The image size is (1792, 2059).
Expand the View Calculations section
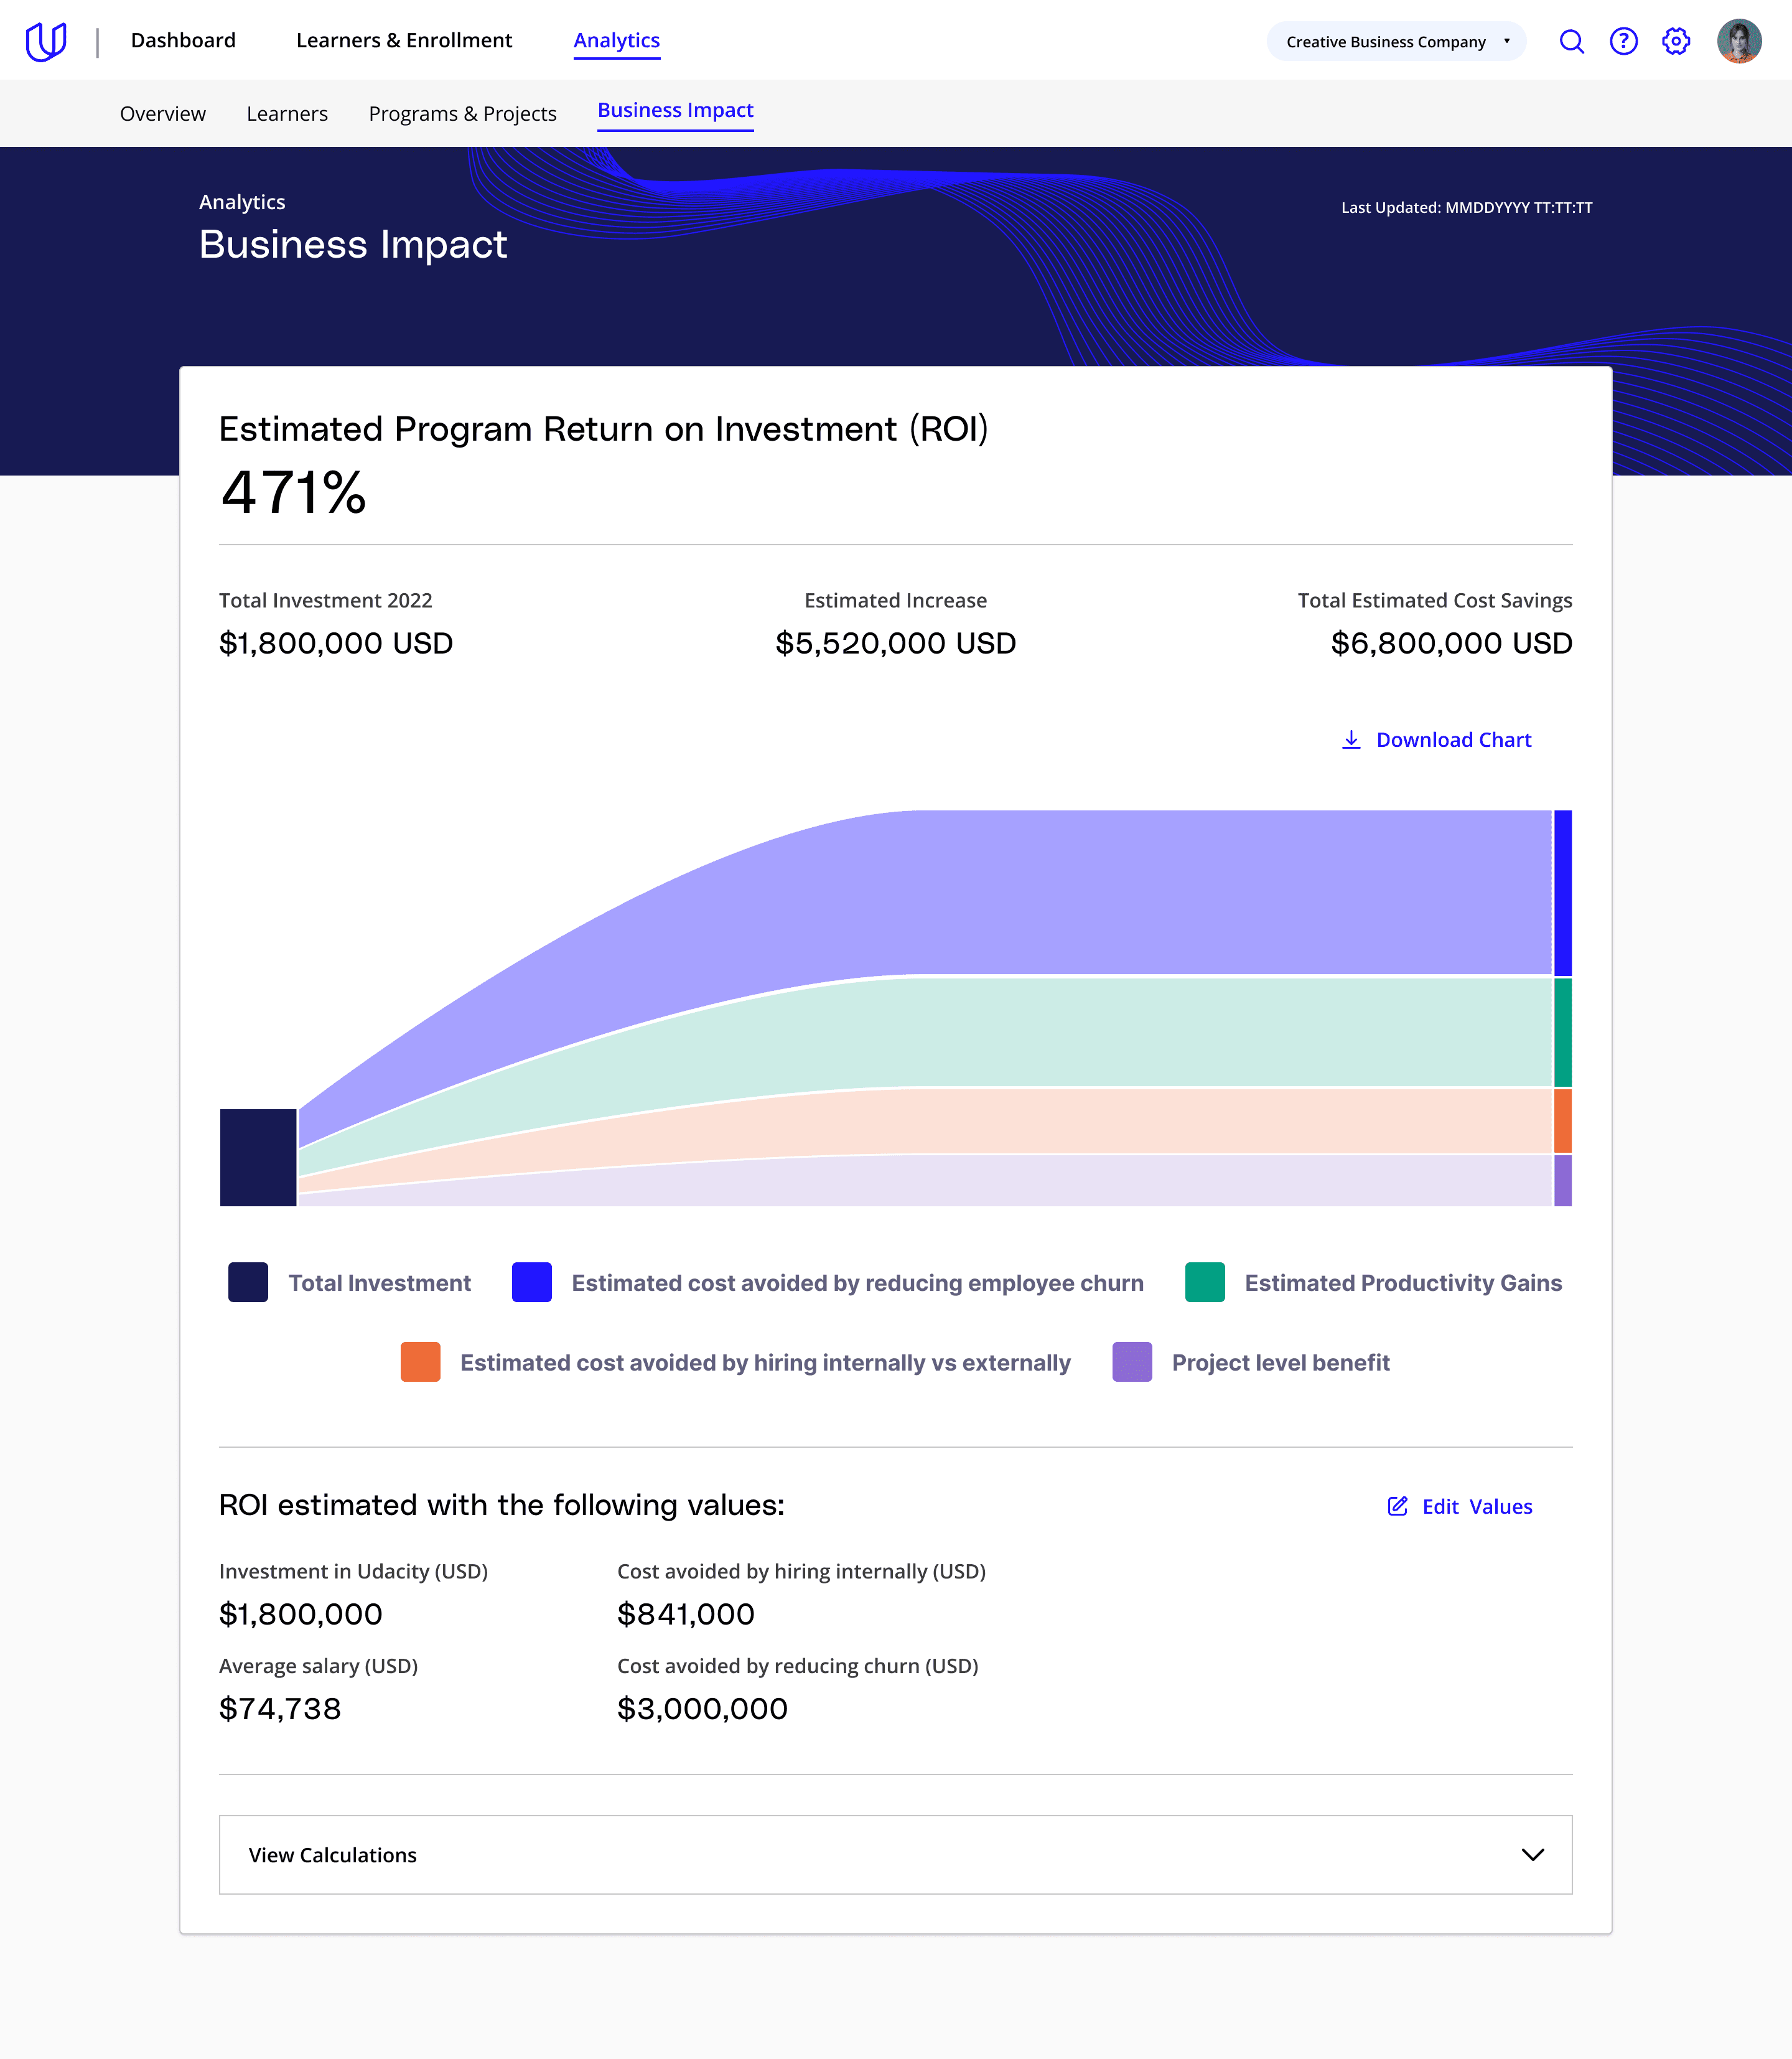coord(895,1854)
